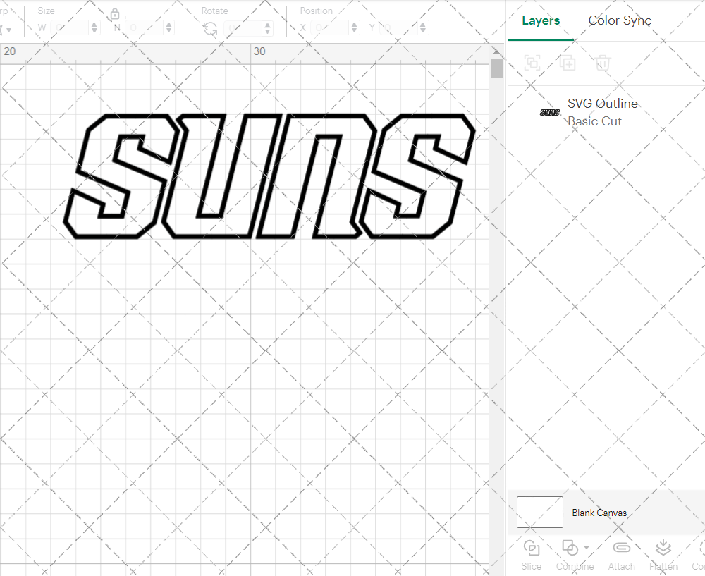Toggle the size aspect ratio lock
The width and height of the screenshot is (705, 576).
[114, 13]
